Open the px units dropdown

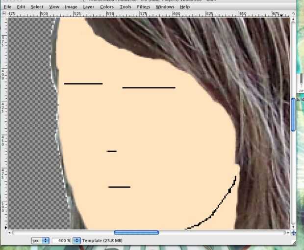click(40, 241)
